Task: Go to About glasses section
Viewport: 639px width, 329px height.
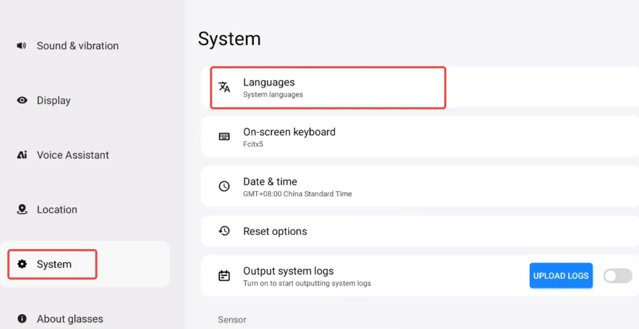Action: coord(70,319)
